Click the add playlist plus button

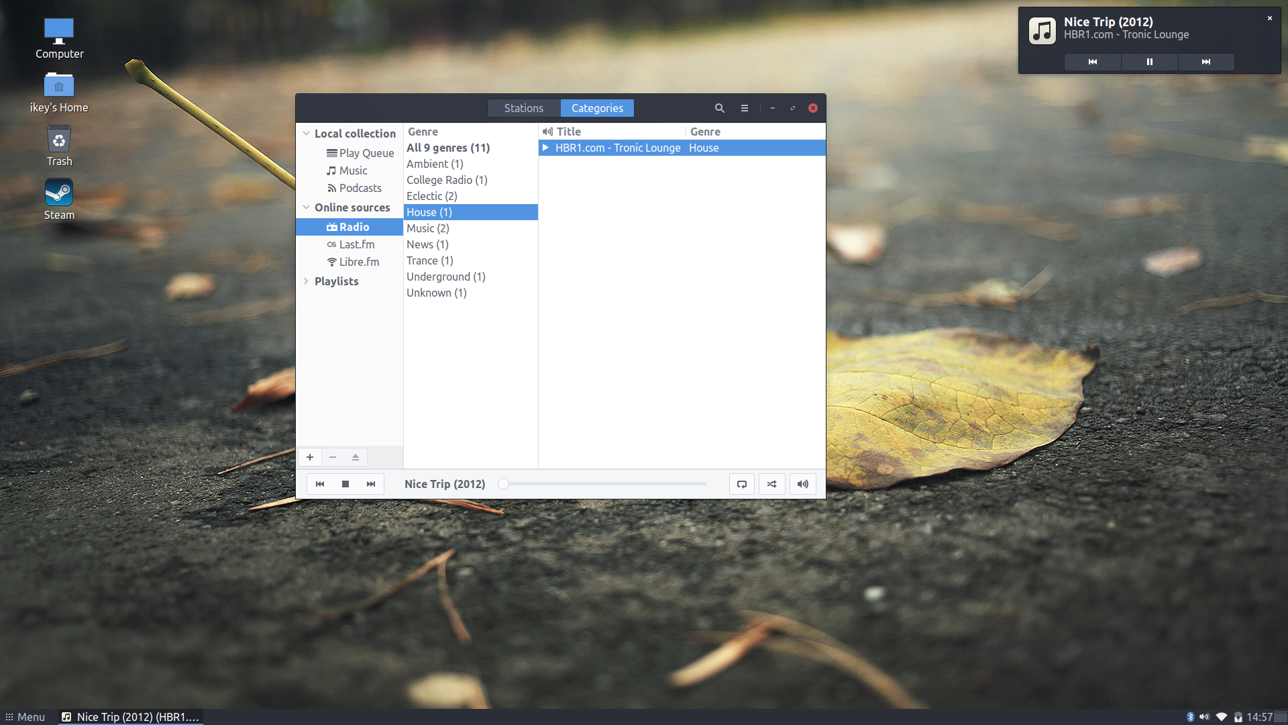(310, 457)
